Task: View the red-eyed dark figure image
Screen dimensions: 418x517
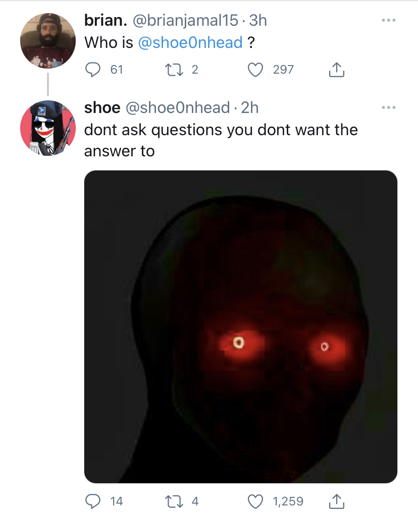Action: [x=240, y=327]
